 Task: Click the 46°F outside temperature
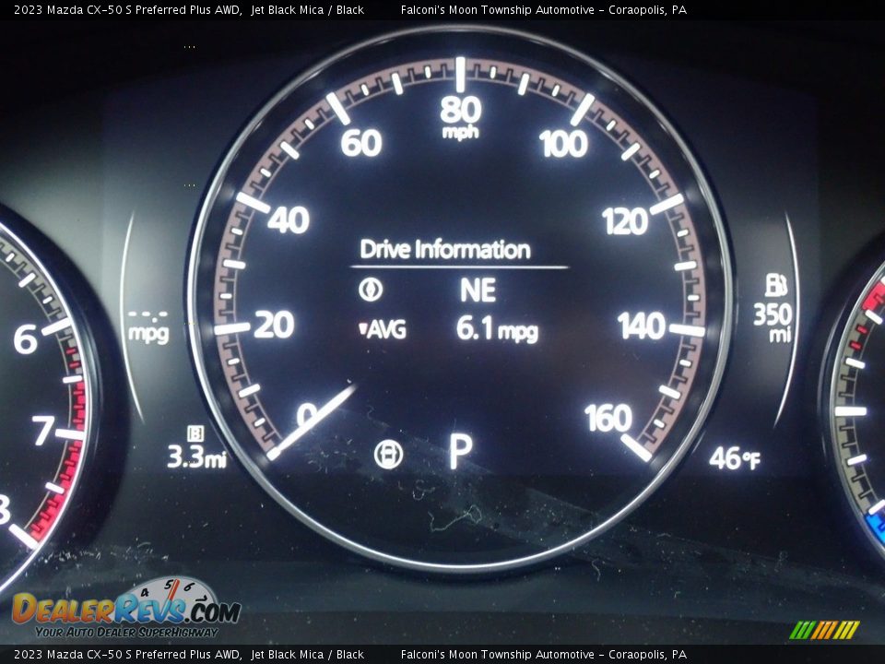pos(735,458)
